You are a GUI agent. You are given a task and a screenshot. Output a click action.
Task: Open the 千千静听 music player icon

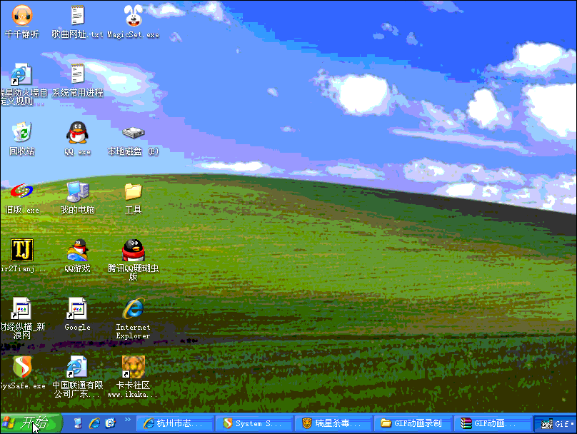(x=22, y=16)
